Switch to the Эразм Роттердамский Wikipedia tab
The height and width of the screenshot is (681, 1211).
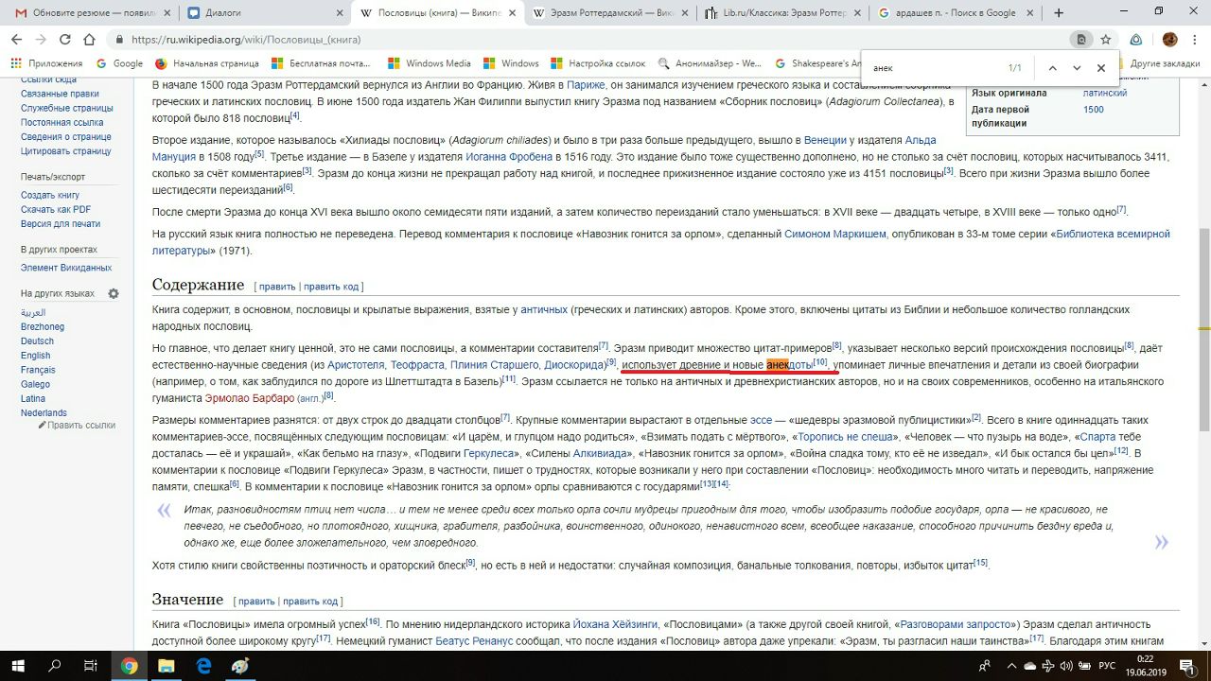pos(605,13)
